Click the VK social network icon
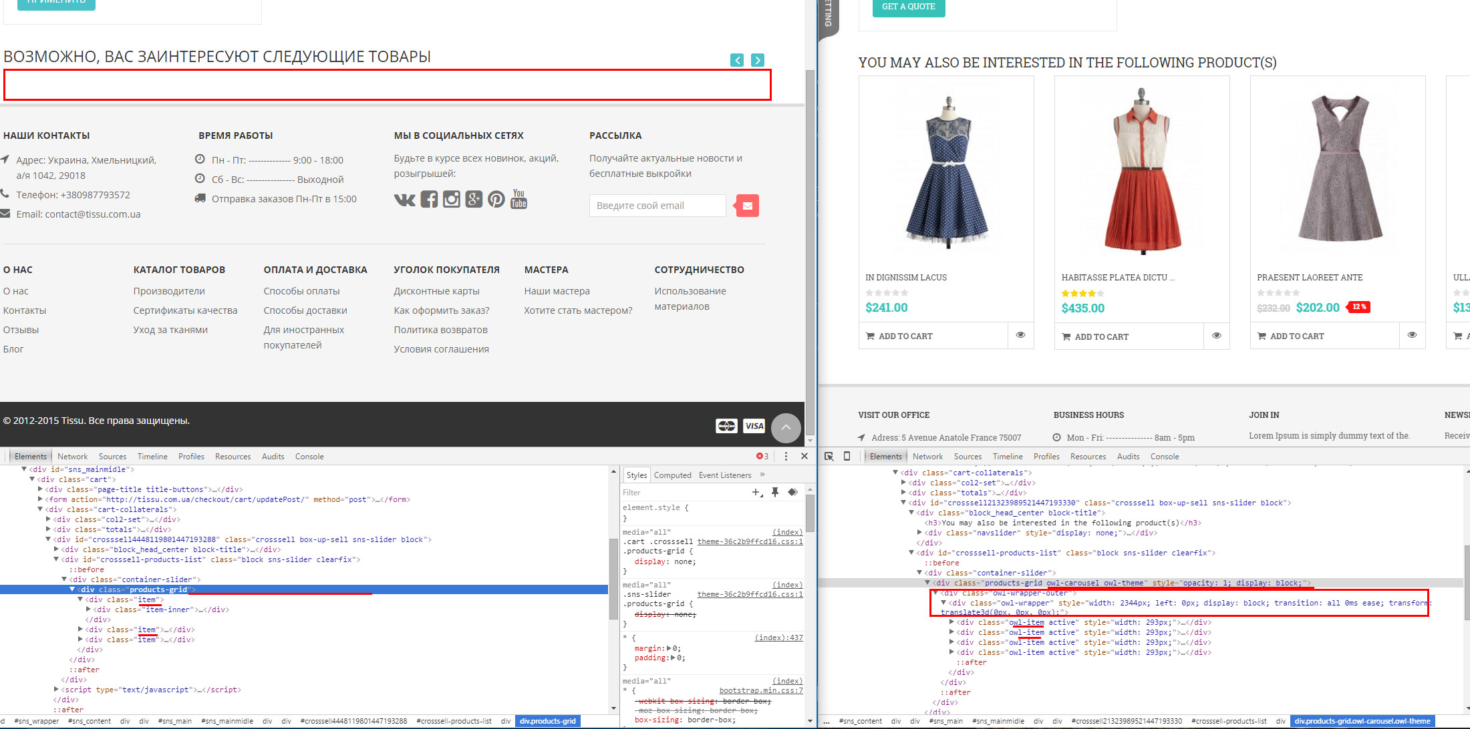 (x=404, y=200)
